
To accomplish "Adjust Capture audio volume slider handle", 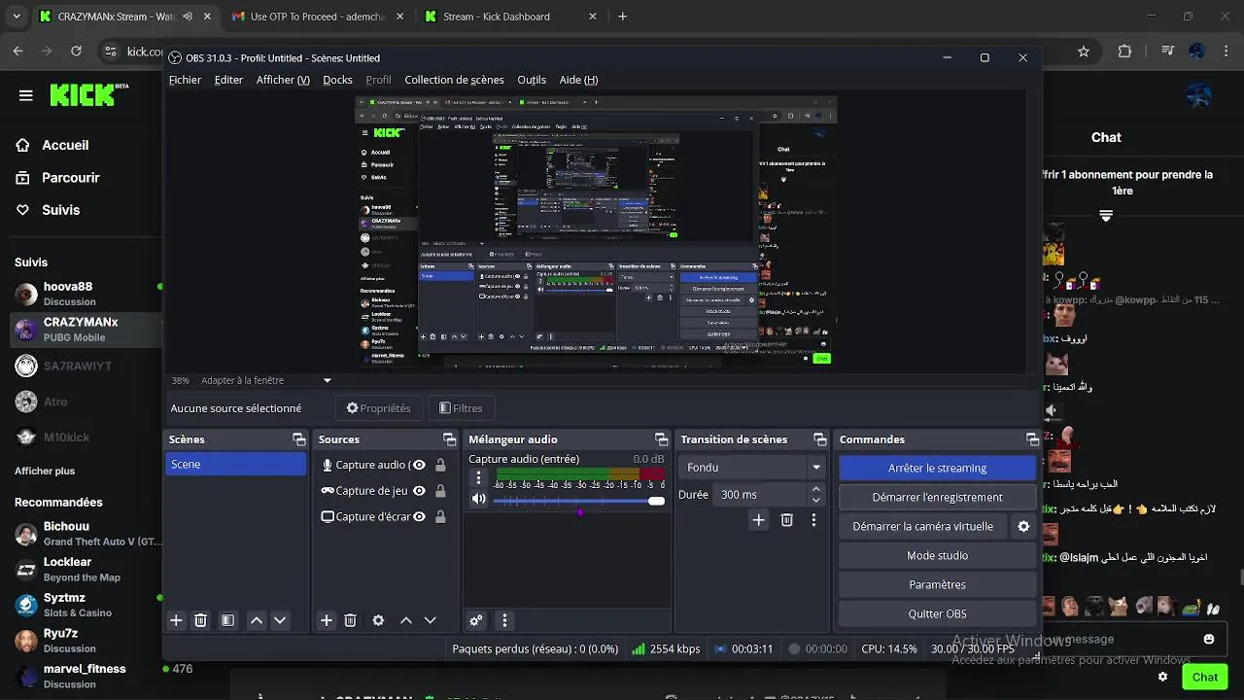I will tap(657, 501).
